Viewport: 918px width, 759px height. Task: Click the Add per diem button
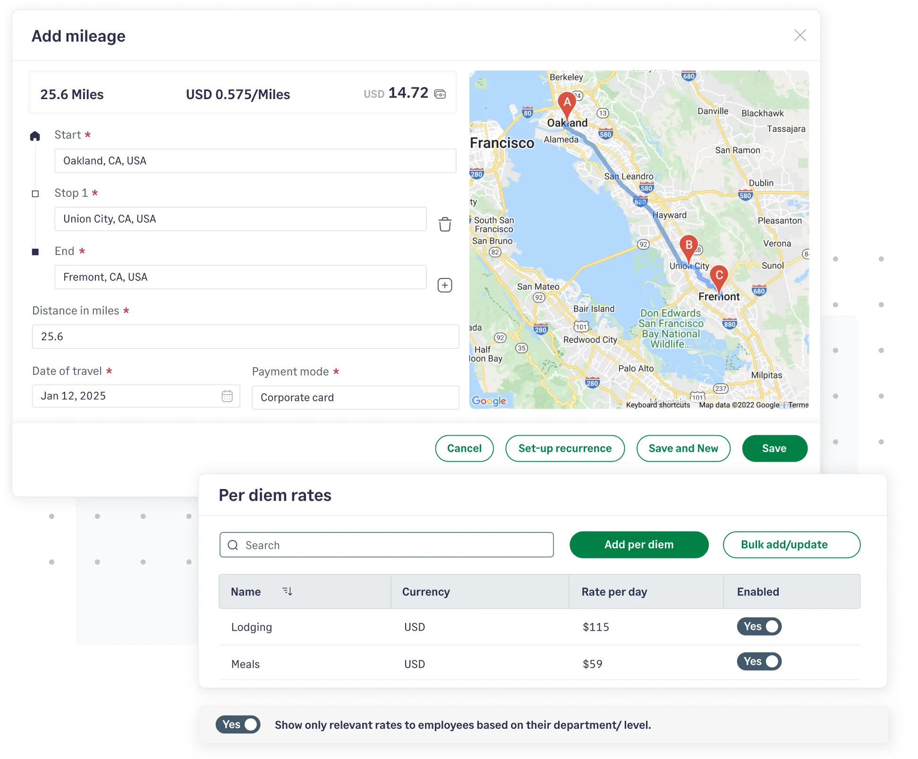coord(638,545)
